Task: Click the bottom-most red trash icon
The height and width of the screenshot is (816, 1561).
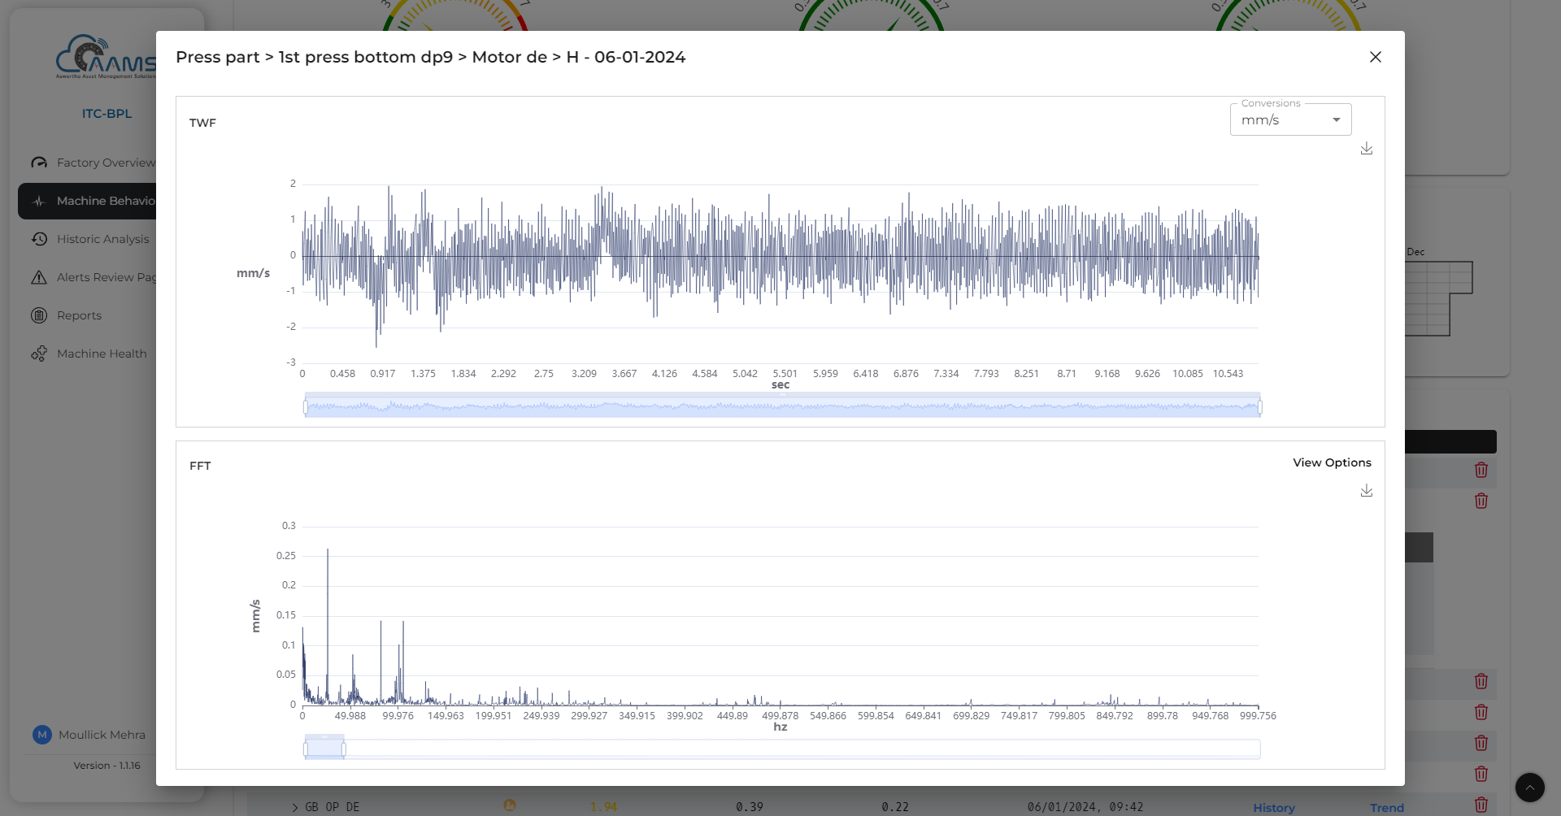Action: (x=1481, y=805)
